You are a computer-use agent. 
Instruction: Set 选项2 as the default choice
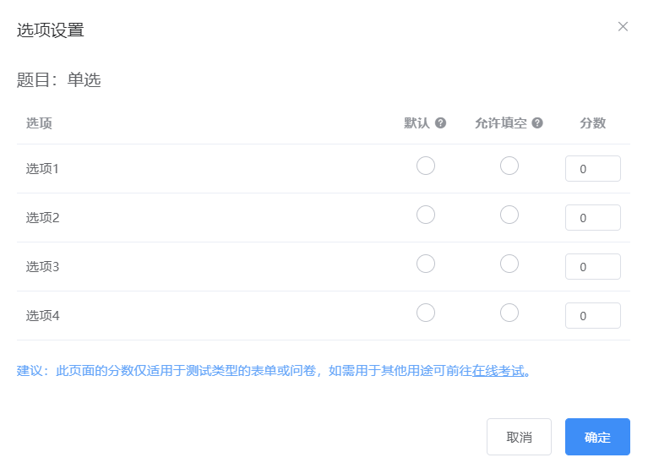pos(426,215)
